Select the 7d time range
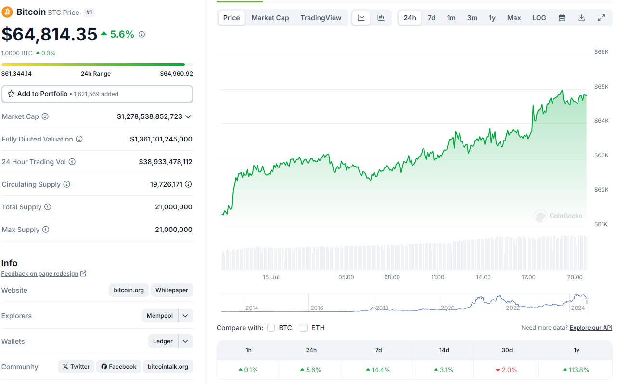 click(x=432, y=18)
